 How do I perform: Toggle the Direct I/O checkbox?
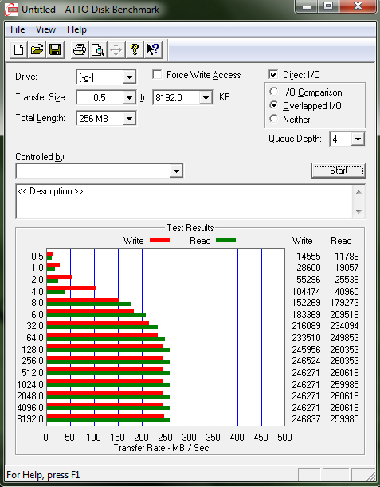click(x=273, y=75)
